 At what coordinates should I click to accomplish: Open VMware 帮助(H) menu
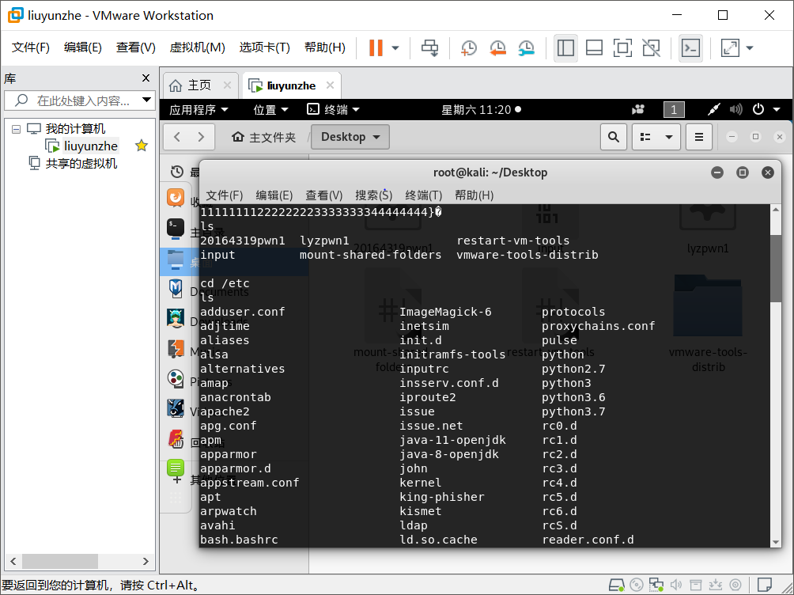tap(324, 47)
